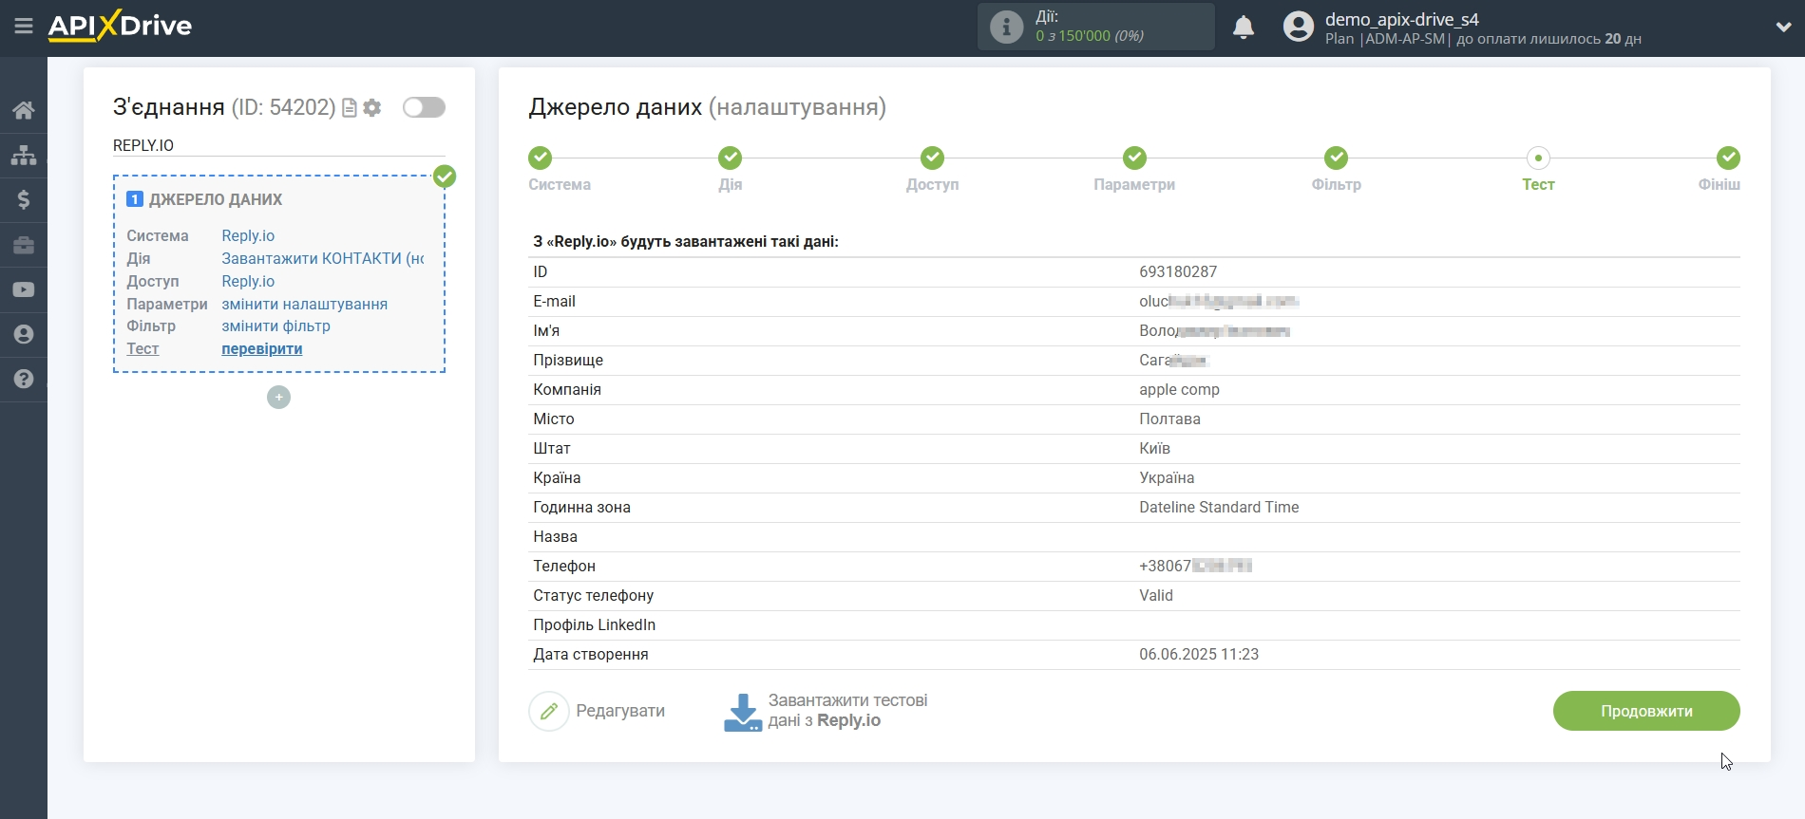Click the Продовжити button
Viewport: 1805px width, 819px height.
click(x=1646, y=711)
